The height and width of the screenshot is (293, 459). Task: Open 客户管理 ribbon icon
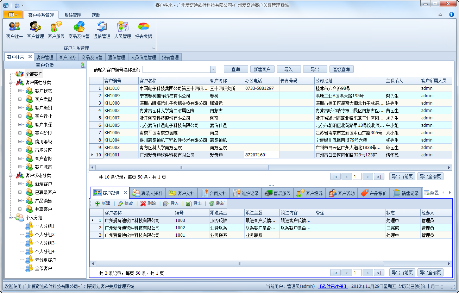click(x=35, y=30)
